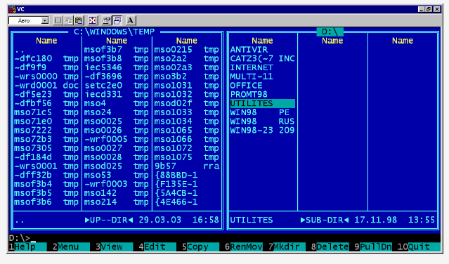
Task: Click the Mark selection toolbar icon
Action: 58,20
